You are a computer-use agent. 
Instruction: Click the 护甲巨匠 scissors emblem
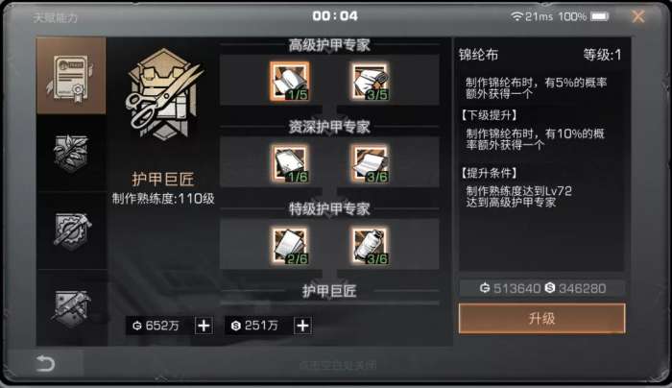(x=164, y=95)
